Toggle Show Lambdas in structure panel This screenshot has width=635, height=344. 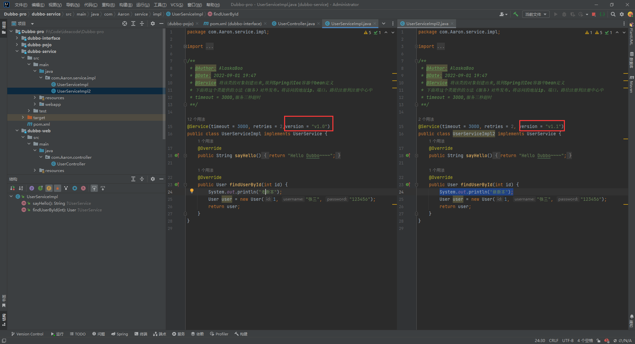(83, 188)
